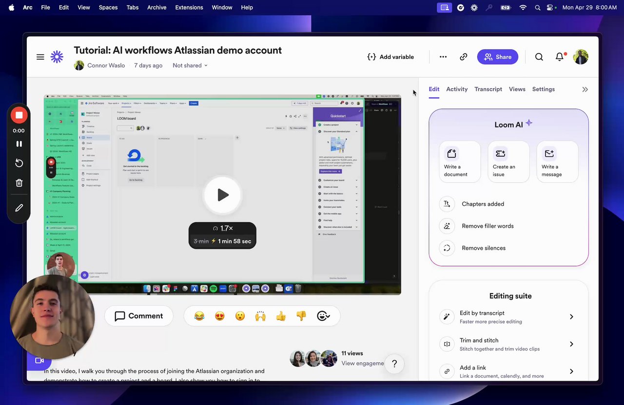The width and height of the screenshot is (624, 405).
Task: Click author name Connor Waslo
Action: [106, 65]
